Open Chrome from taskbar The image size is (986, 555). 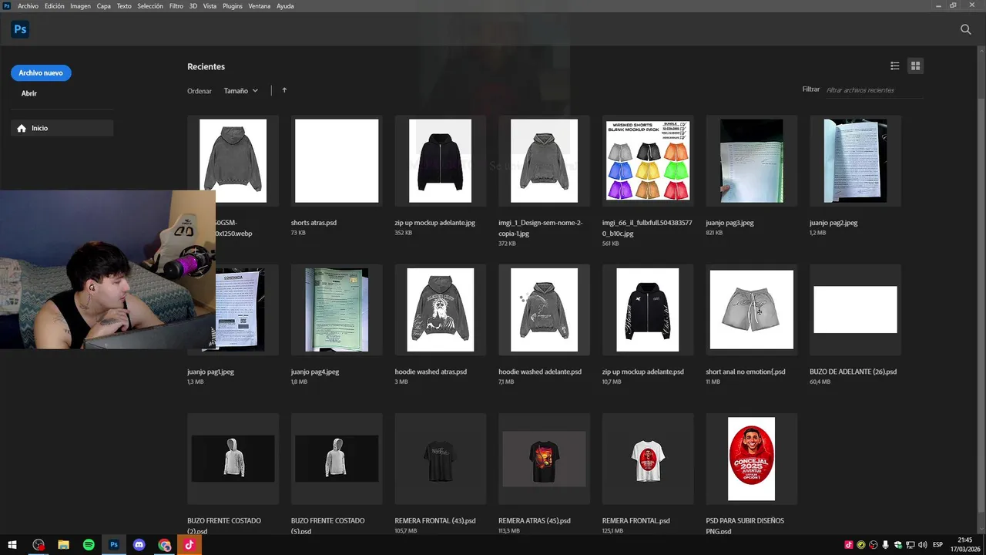pyautogui.click(x=164, y=545)
